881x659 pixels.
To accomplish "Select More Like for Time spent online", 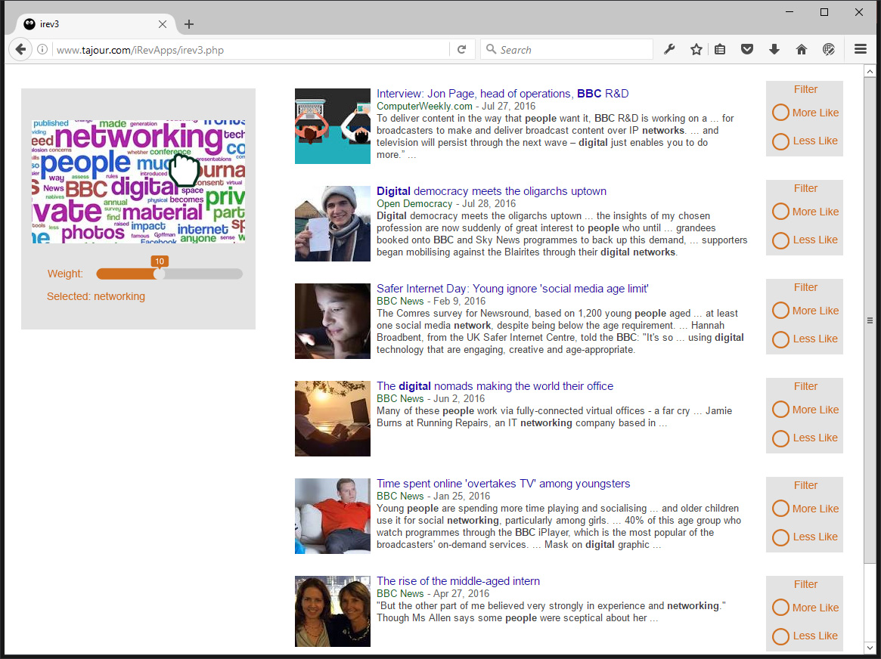I will click(x=780, y=509).
